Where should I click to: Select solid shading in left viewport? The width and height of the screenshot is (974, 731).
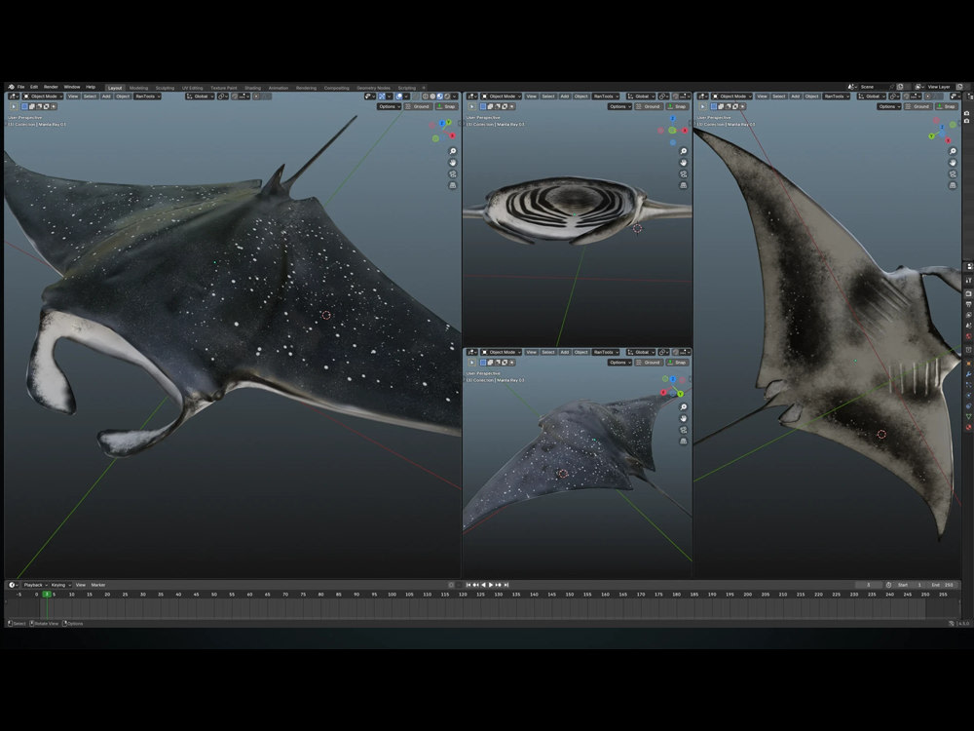433,96
